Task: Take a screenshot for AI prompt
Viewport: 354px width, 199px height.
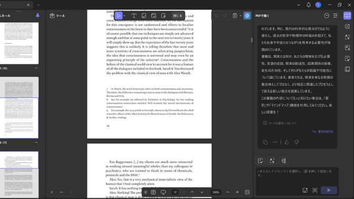Action: pyautogui.click(x=315, y=190)
